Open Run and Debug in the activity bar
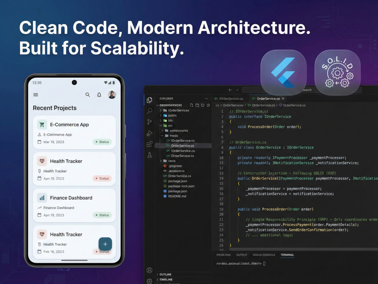The width and height of the screenshot is (378, 284). pos(149,133)
